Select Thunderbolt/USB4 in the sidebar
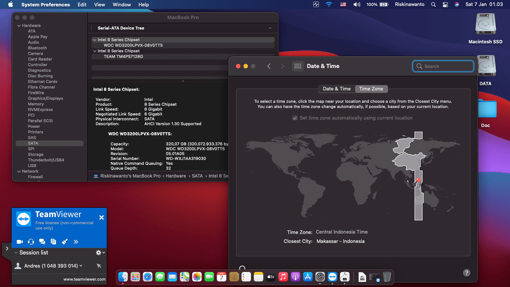Viewport: 510px width, 287px height. [x=46, y=160]
